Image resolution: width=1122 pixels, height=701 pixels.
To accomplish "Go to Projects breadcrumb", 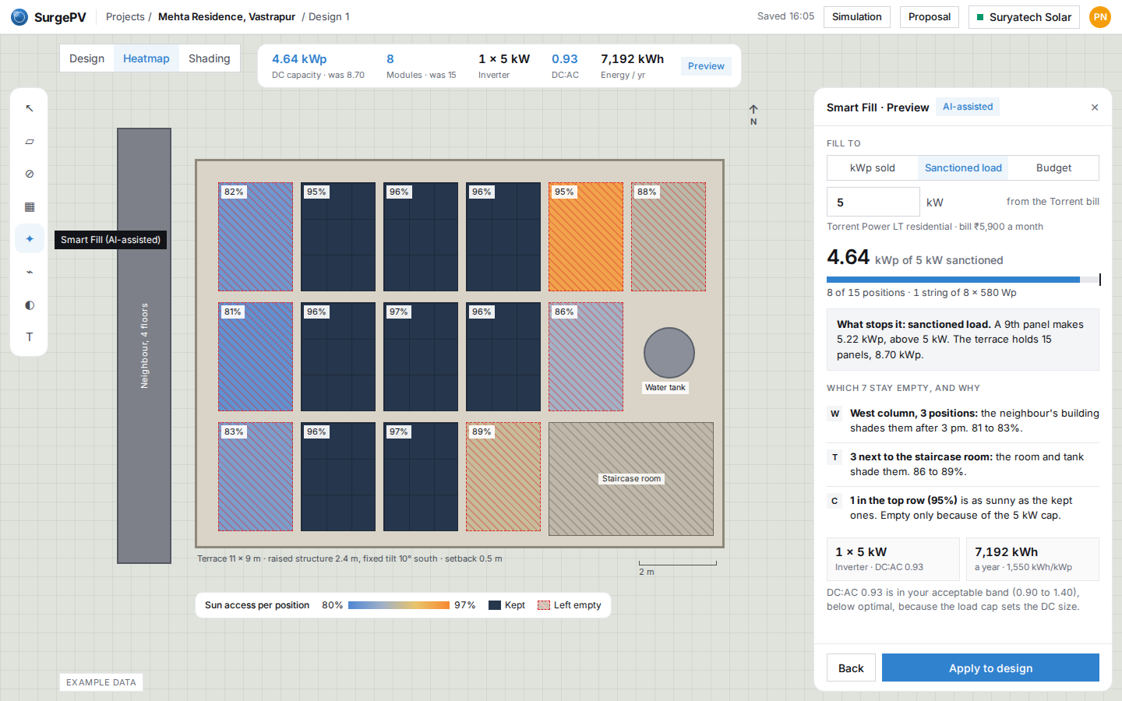I will [x=125, y=17].
